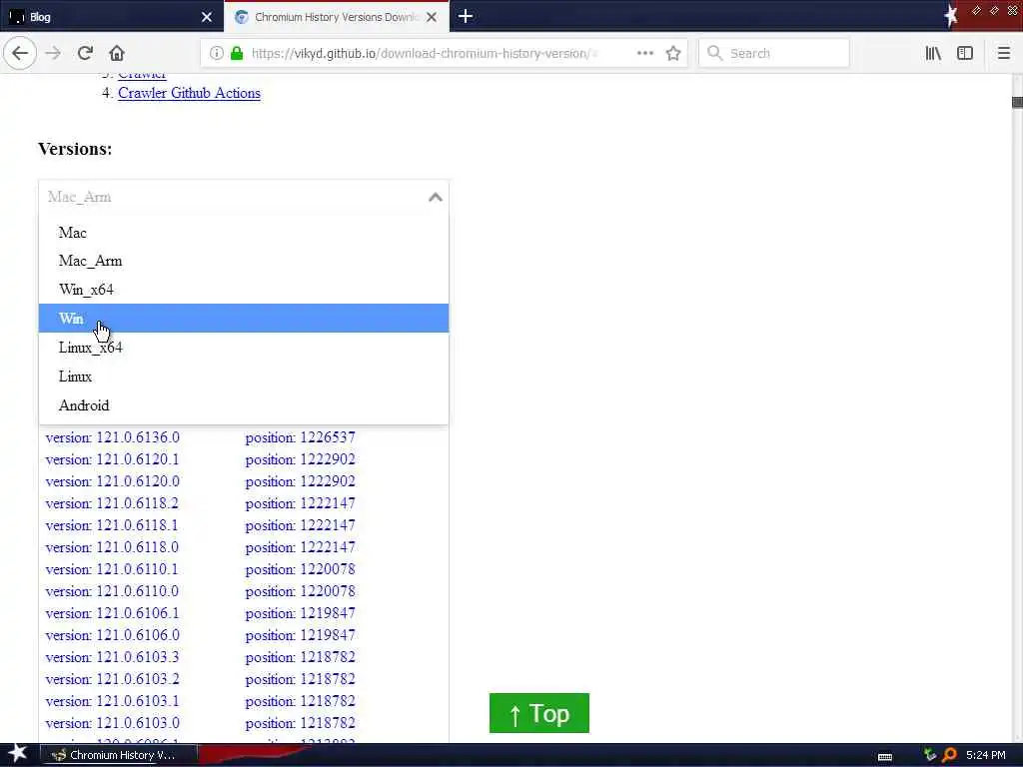Toggle the sidebar view icon

pos(965,53)
